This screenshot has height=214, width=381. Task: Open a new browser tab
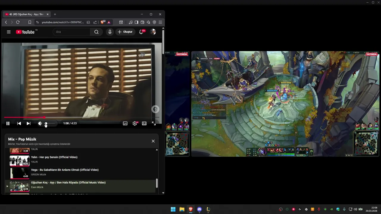click(x=55, y=14)
